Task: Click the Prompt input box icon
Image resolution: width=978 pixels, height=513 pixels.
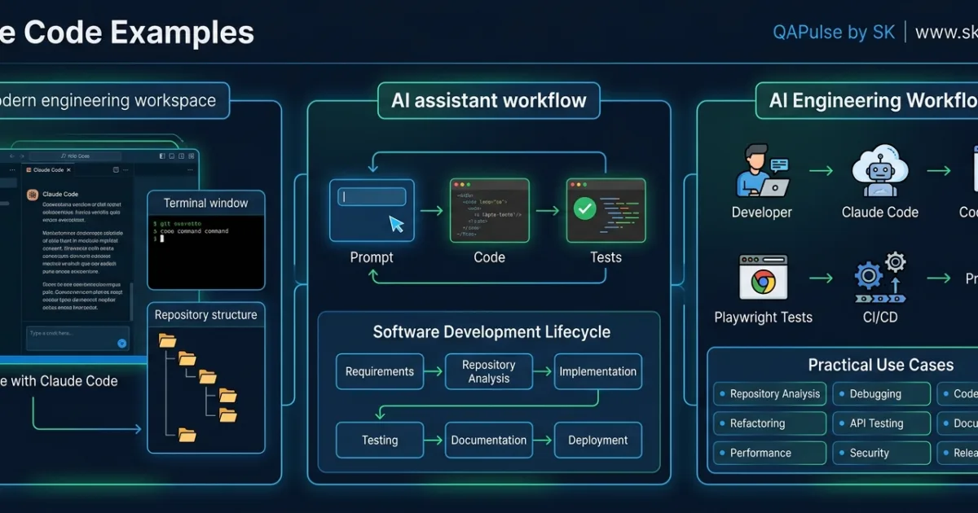Action: tap(372, 211)
